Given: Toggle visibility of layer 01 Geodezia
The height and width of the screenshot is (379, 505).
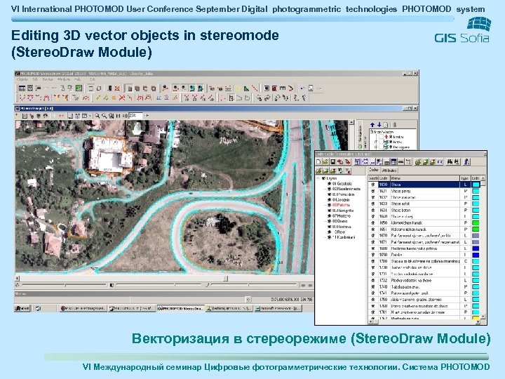Looking at the screenshot, I should pyautogui.click(x=329, y=183).
